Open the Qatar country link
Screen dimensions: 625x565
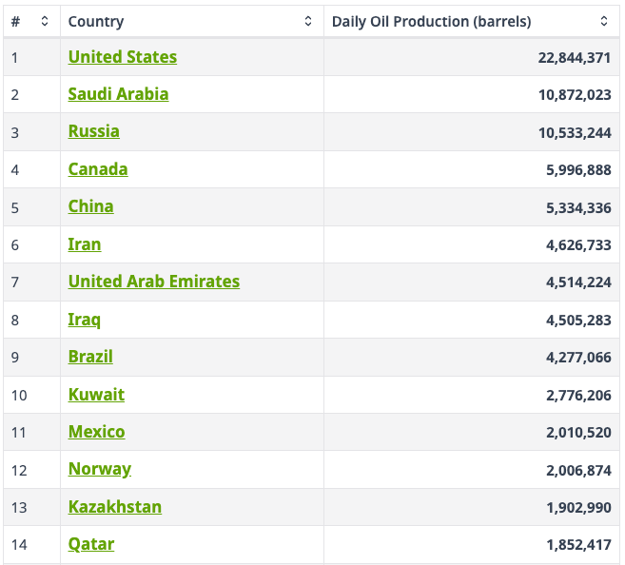coord(91,544)
